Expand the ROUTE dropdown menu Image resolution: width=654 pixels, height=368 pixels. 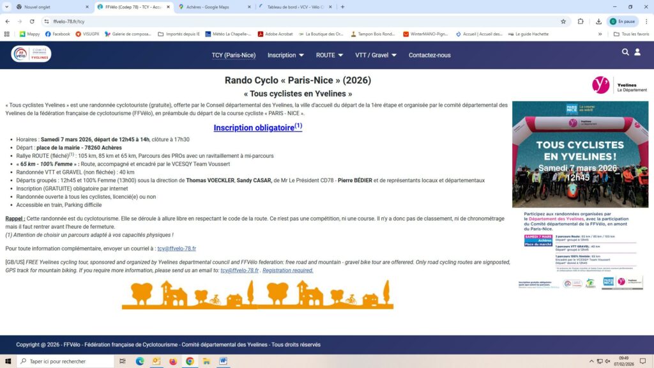tap(330, 55)
